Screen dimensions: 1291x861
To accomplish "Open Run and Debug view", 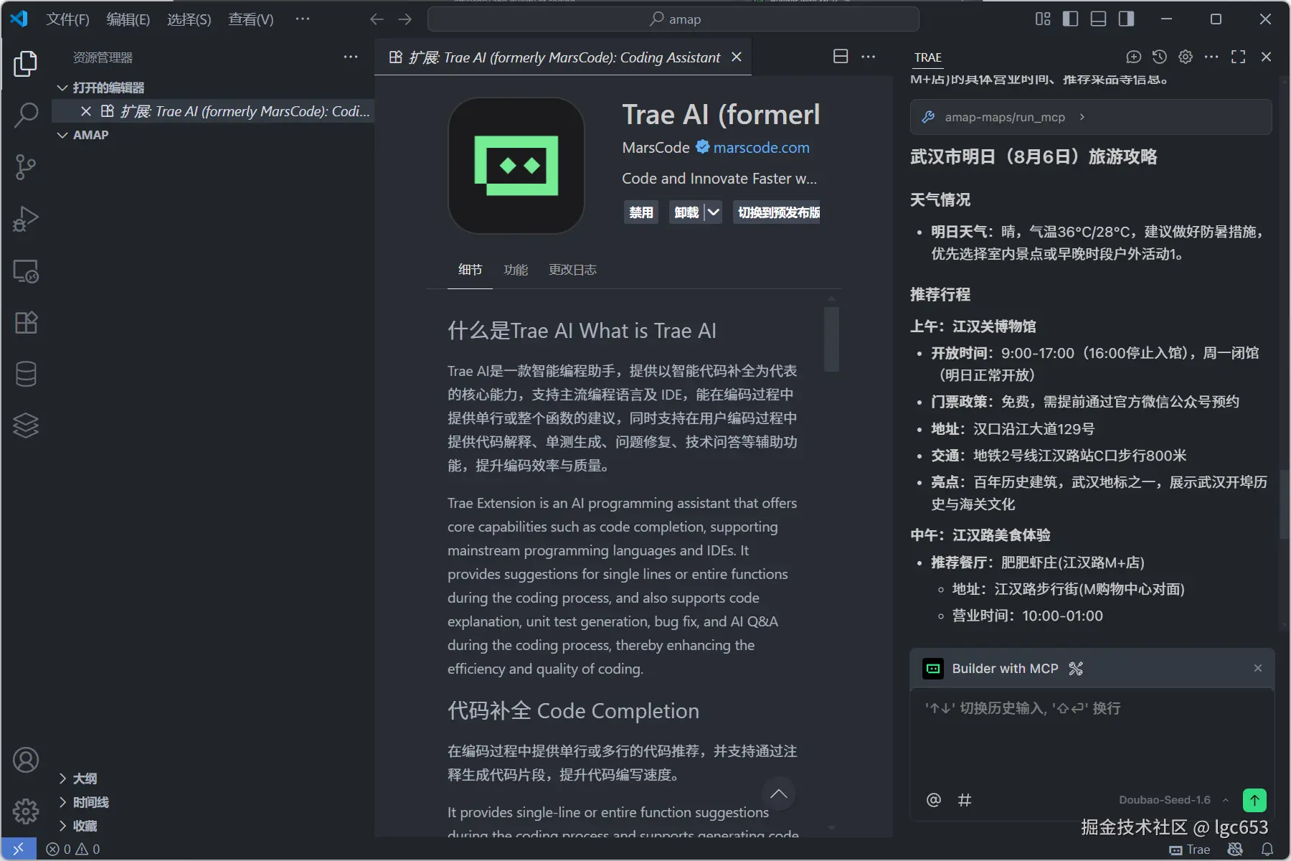I will coord(26,219).
